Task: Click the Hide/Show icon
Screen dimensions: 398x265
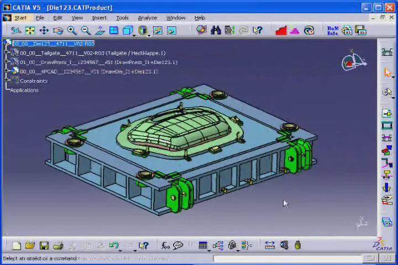Action: point(158,31)
